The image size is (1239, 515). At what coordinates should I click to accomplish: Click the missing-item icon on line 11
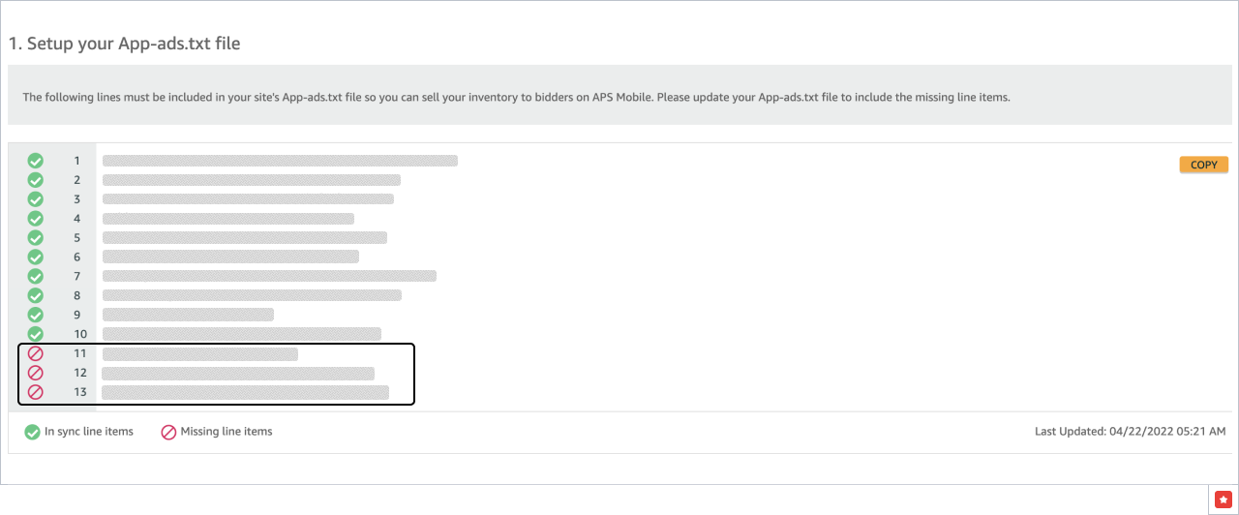pos(35,353)
